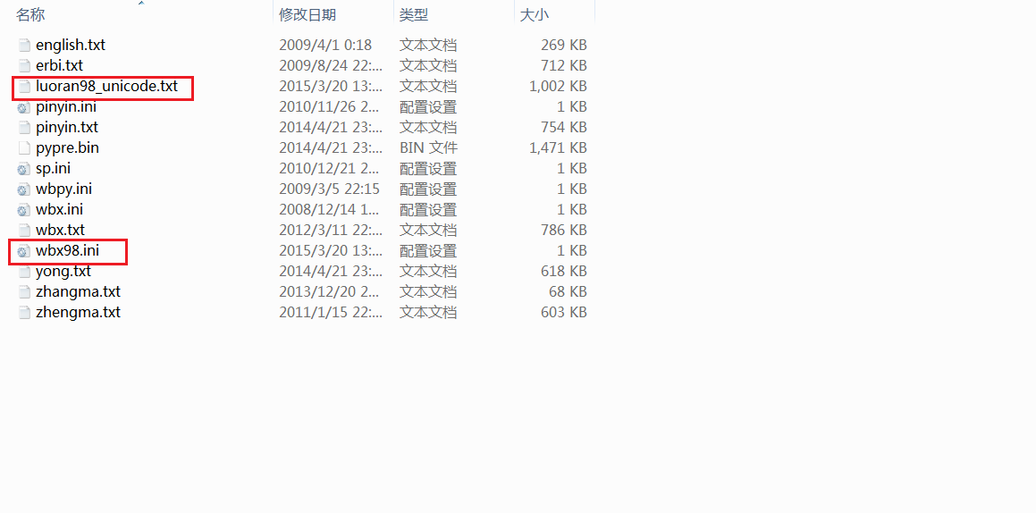
Task: Sort list by the 类型 column header
Action: (414, 14)
